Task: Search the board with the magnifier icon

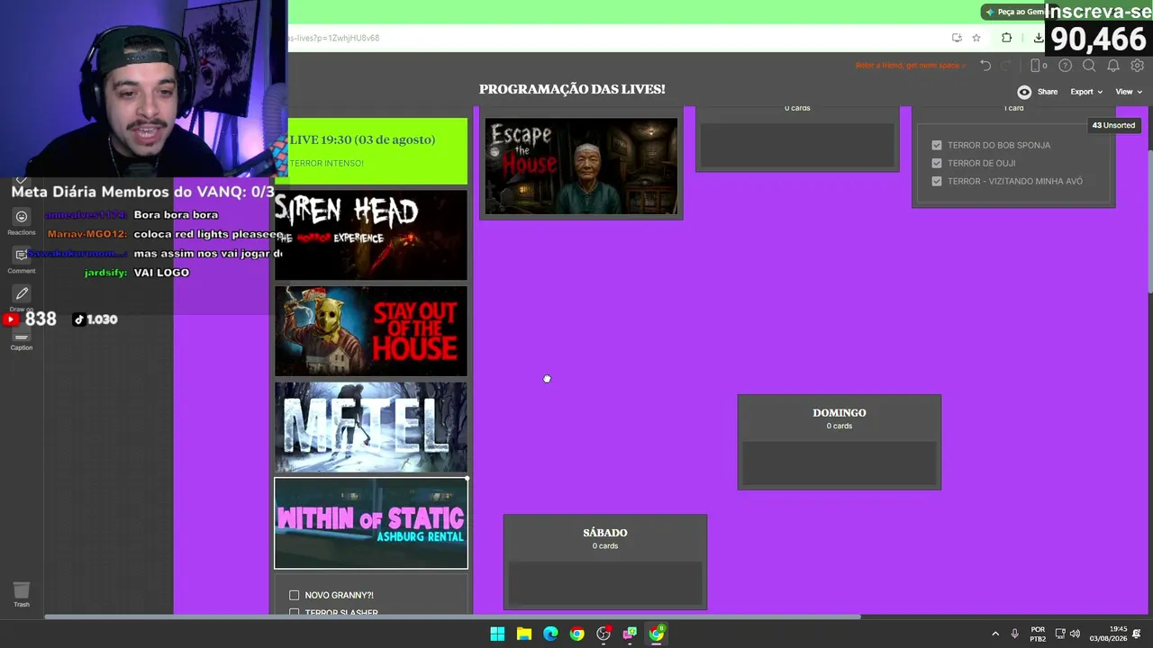Action: 1089,66
